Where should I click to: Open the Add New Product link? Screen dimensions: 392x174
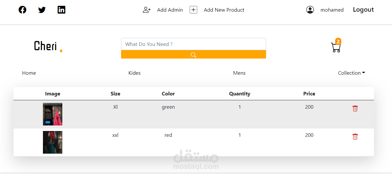pyautogui.click(x=224, y=10)
